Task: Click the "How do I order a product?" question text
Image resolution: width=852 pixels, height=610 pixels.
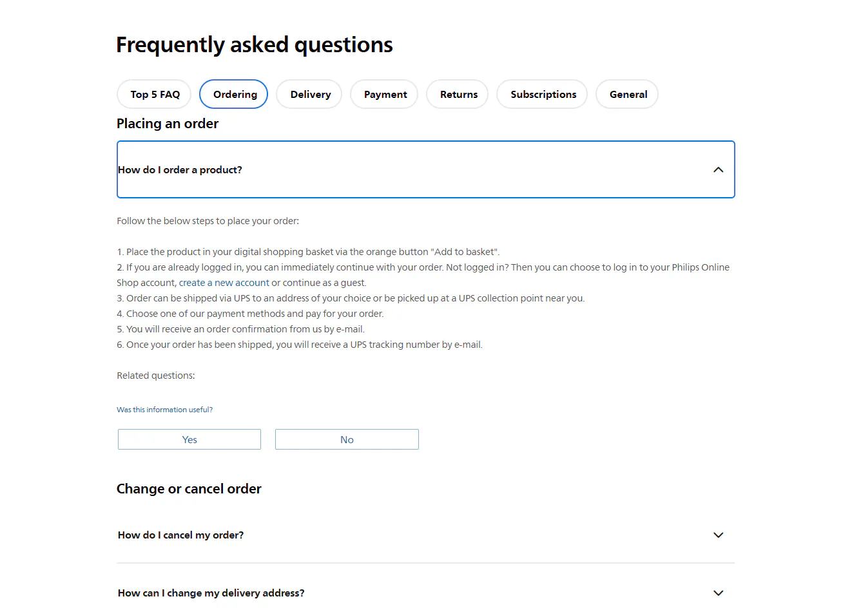Action: tap(180, 170)
